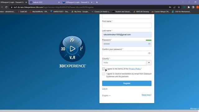Reload the page with the refresh icon
Viewport: 199px width, 112px height.
point(6,7)
